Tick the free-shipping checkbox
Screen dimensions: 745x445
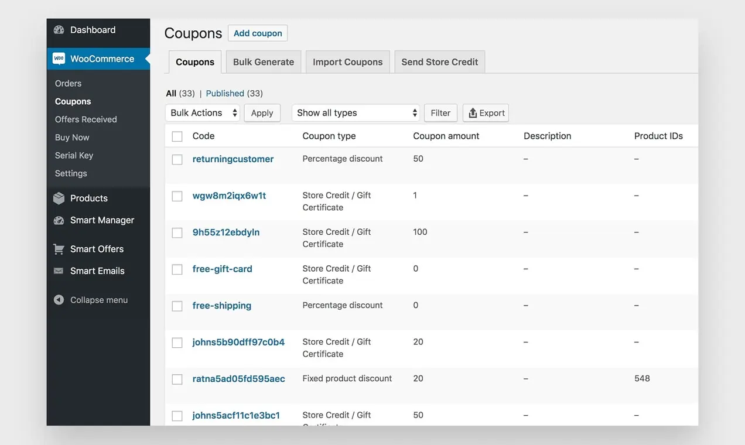(177, 306)
